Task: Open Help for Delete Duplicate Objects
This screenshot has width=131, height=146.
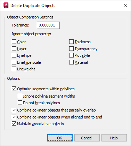Action: pos(114,138)
